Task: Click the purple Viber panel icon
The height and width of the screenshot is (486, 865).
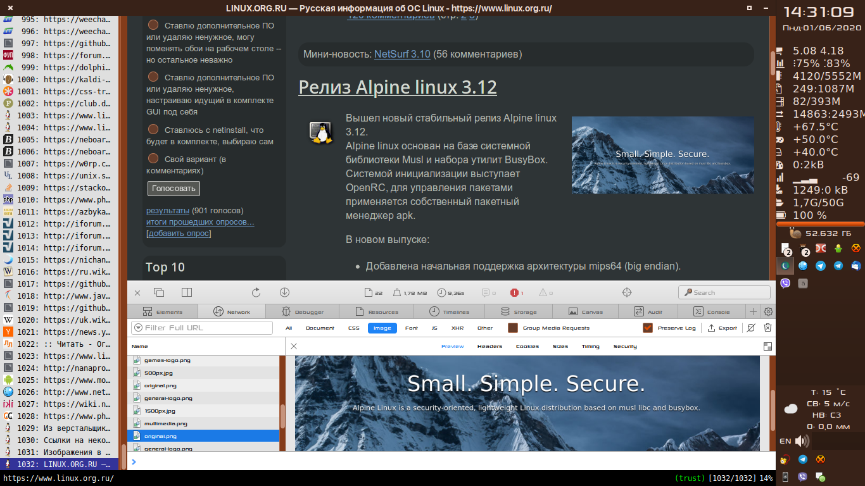Action: tap(785, 283)
